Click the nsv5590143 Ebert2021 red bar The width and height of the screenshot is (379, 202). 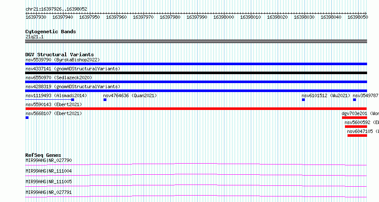coord(196,109)
